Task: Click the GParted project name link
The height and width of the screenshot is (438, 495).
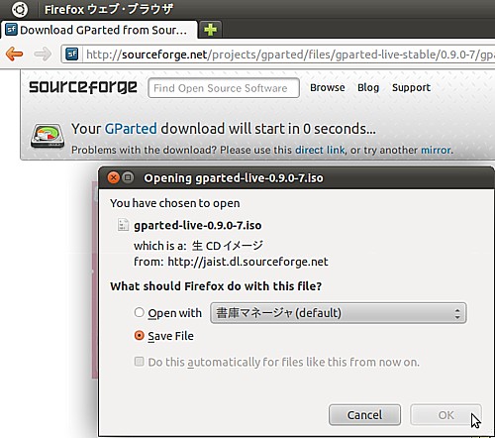Action: (x=131, y=129)
